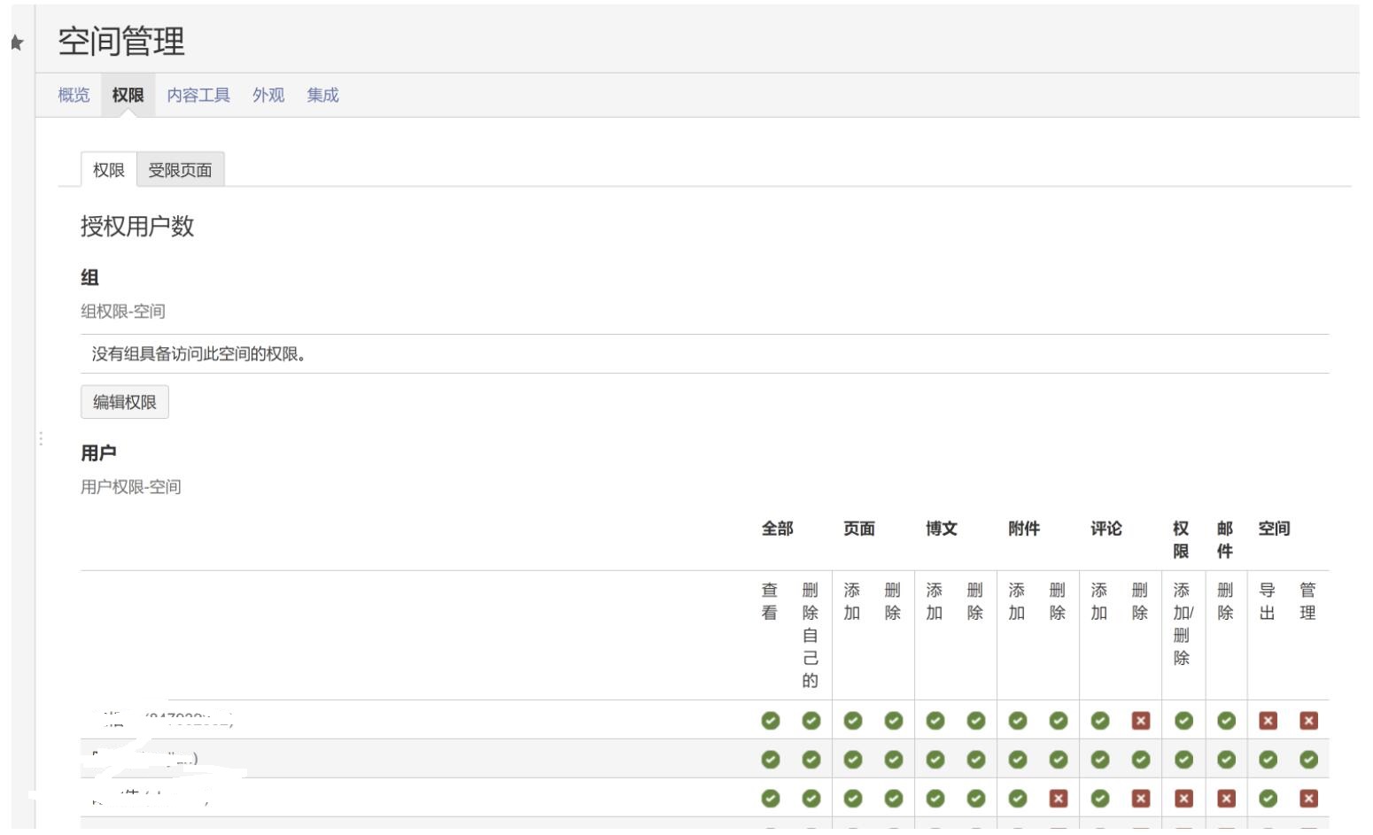Click third user row's 评论 删除 red X
Image resolution: width=1373 pixels, height=835 pixels.
[1141, 799]
